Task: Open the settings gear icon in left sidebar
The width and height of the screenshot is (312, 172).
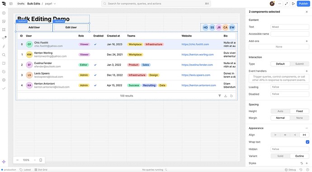Action: point(4,80)
